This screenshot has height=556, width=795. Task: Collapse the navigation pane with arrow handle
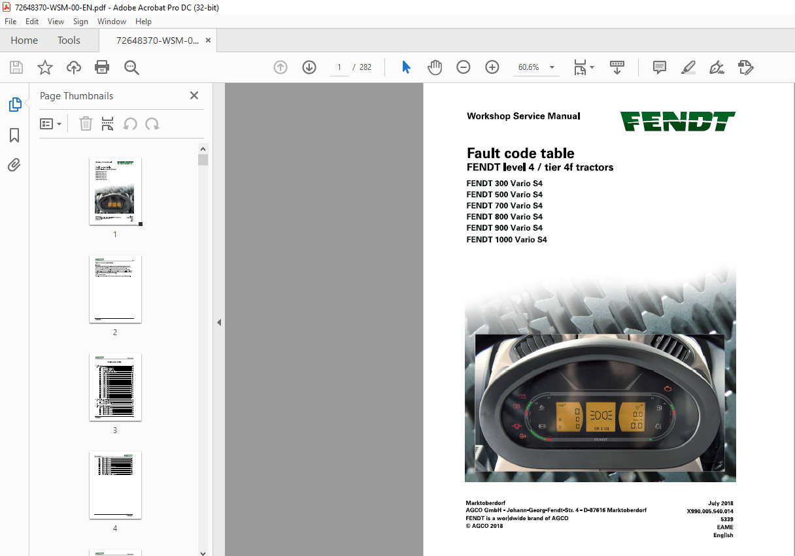(x=219, y=322)
